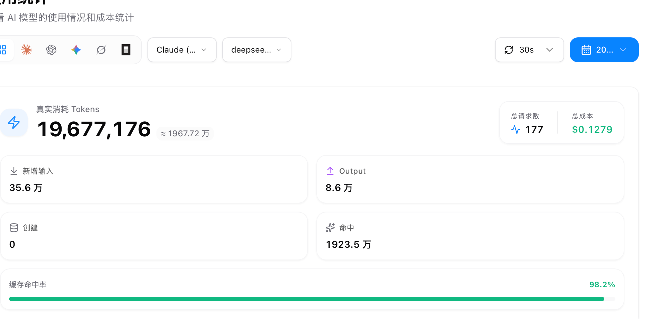
Task: Select the Gemini four-point star filter
Action: [x=76, y=50]
